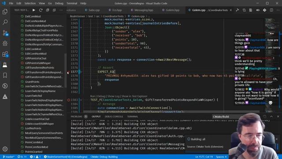Click the editor minimap preview
Screen dimensions: 282x159
(271, 65)
